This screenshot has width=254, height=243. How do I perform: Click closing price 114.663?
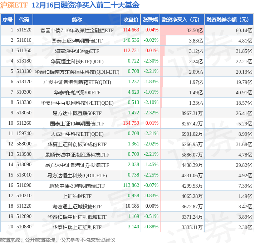131,30
